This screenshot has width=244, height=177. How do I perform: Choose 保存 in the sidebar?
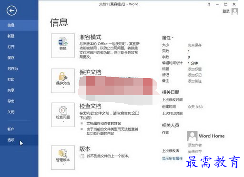19,58
